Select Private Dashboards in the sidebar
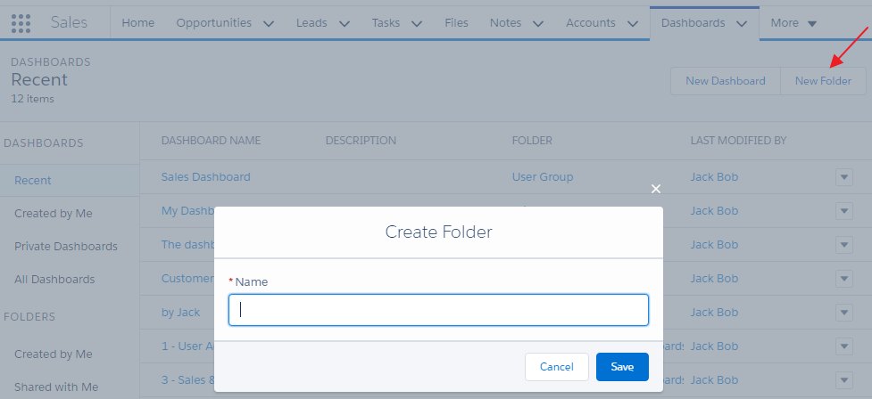 coord(66,247)
